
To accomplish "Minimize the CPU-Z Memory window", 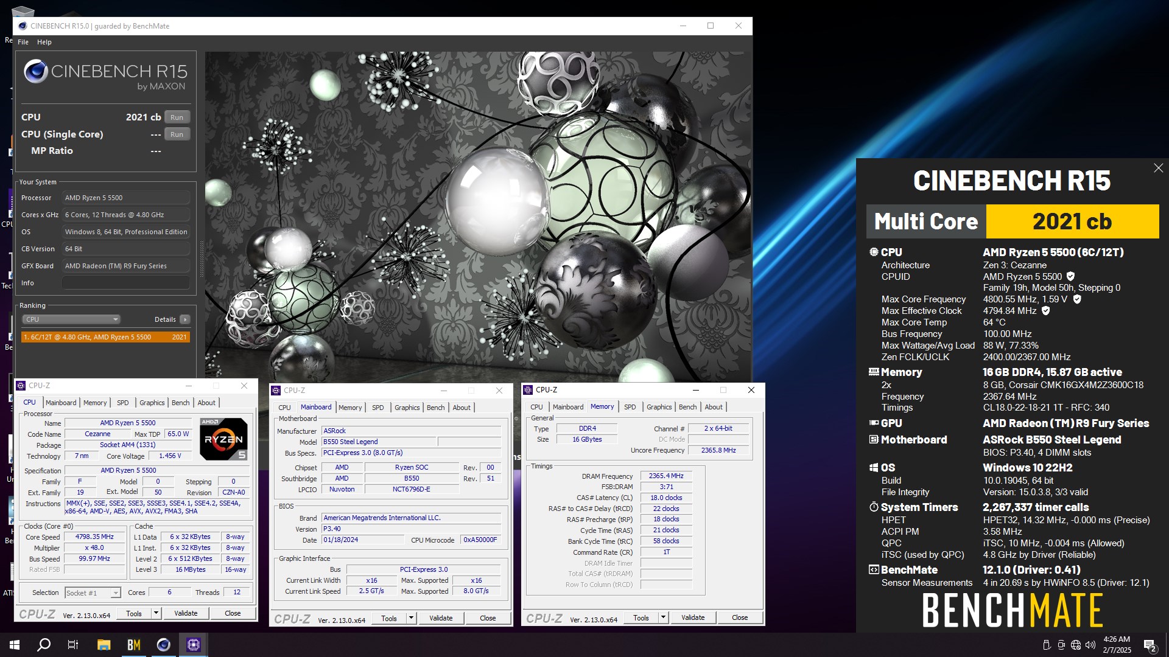I will (695, 390).
